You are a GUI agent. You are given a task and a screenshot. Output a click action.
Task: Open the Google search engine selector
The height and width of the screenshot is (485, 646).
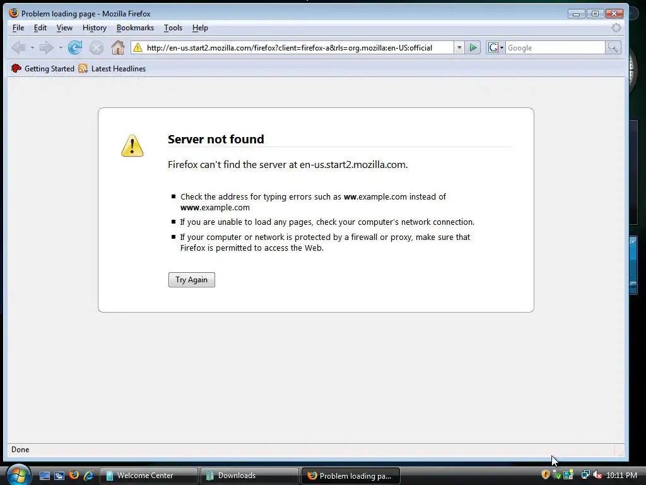coord(496,48)
